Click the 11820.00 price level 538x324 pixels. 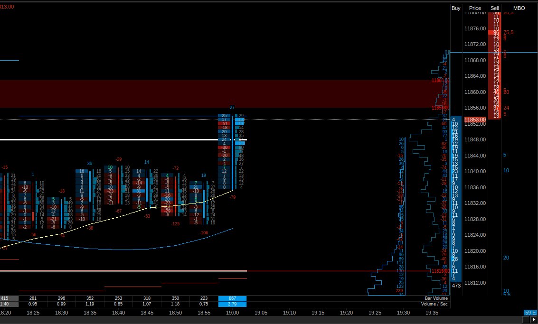click(475, 251)
